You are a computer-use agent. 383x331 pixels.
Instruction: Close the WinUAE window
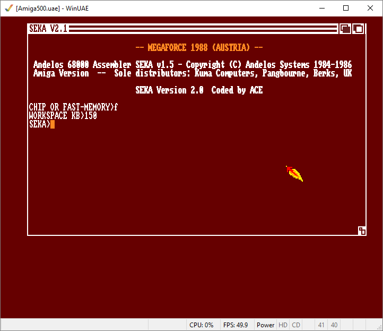coord(370,8)
